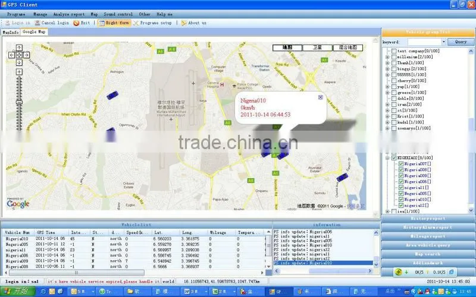
Task: Check the millenium[2/100] group checkbox
Action: click(x=394, y=56)
